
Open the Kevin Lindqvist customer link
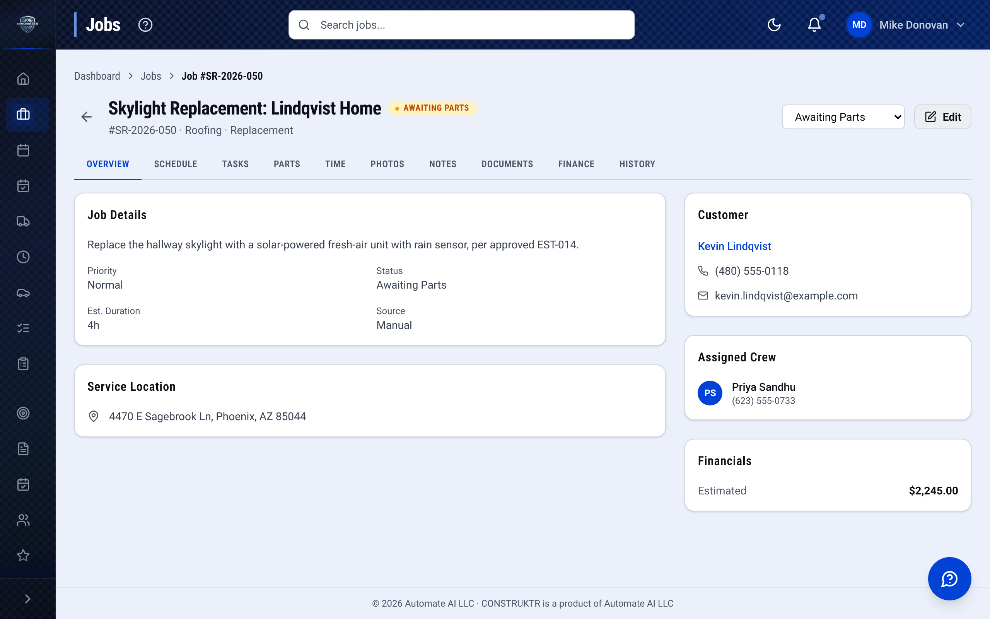tap(734, 246)
